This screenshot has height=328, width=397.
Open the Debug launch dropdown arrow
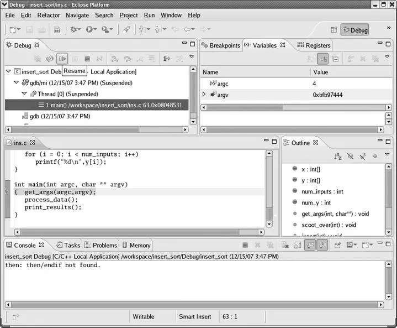point(81,29)
